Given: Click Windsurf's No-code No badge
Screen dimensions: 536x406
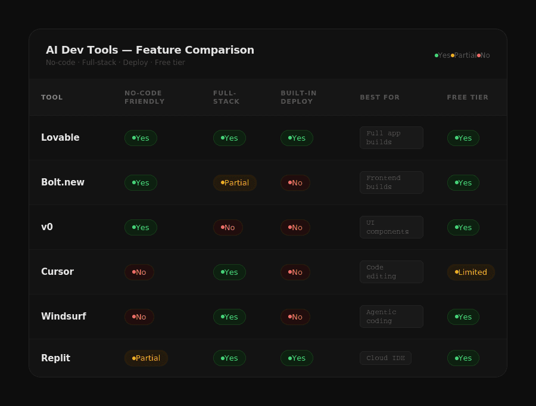Looking at the screenshot, I should pos(139,317).
